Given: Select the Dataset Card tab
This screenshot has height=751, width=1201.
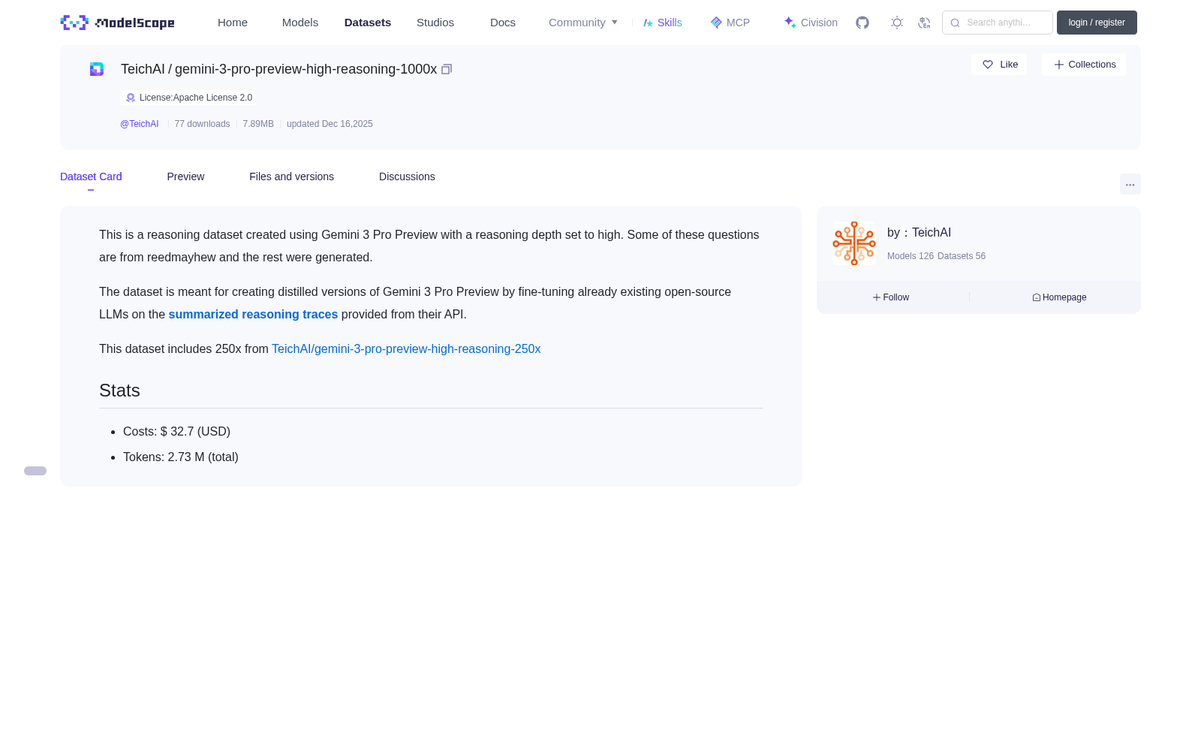Looking at the screenshot, I should click(x=91, y=176).
